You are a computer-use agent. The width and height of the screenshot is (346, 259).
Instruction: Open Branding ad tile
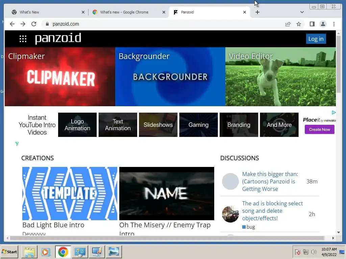[239, 125]
